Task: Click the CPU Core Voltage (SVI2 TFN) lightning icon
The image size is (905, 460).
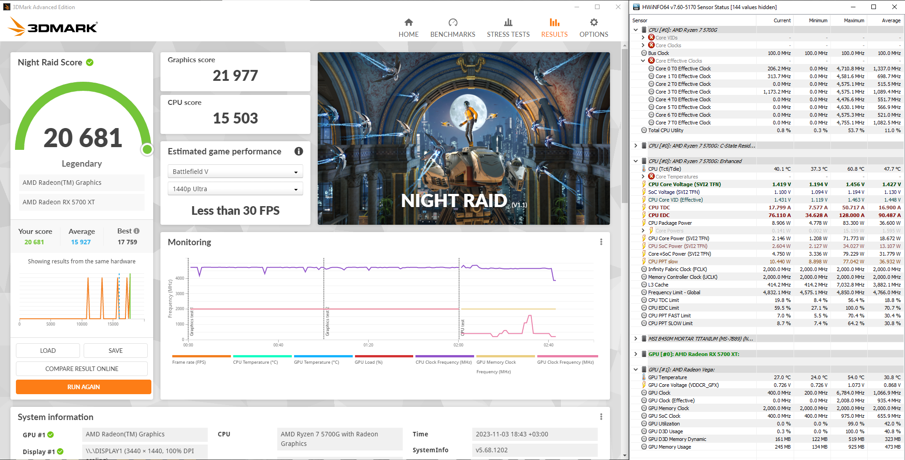Action: 644,184
